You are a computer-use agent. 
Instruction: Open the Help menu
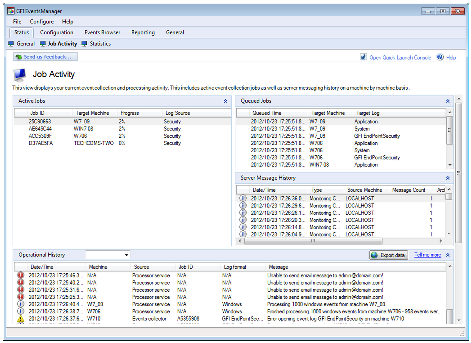pos(68,22)
